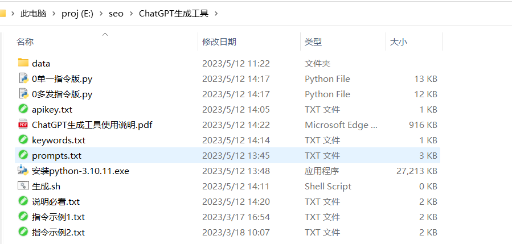
Task: Select the apikey.txt file icon
Action: click(23, 109)
